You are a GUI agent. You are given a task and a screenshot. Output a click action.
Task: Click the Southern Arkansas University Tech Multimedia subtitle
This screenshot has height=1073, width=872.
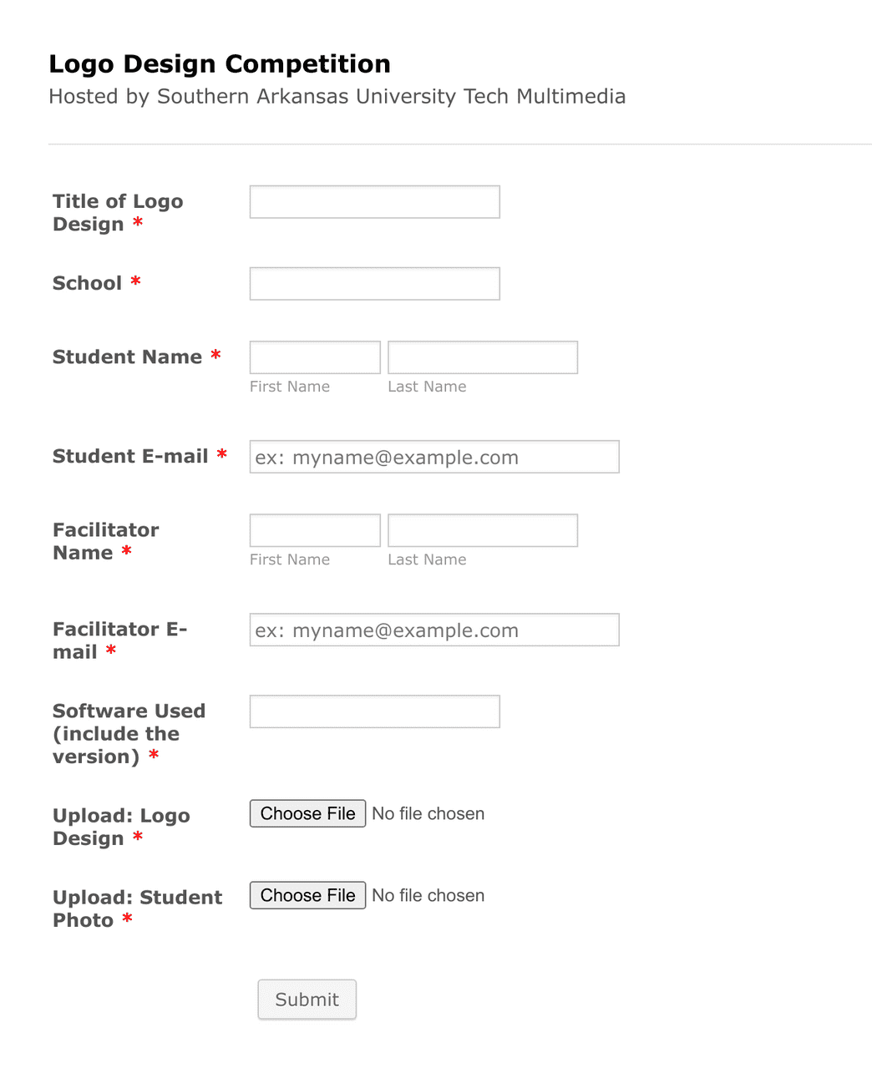click(337, 96)
